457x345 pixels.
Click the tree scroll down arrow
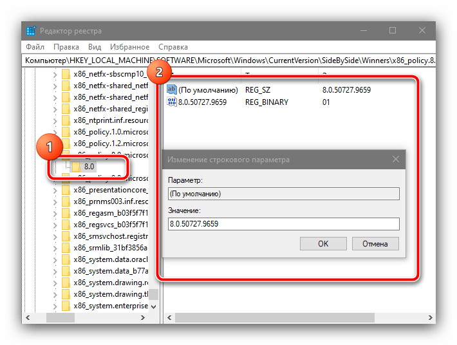[154, 306]
